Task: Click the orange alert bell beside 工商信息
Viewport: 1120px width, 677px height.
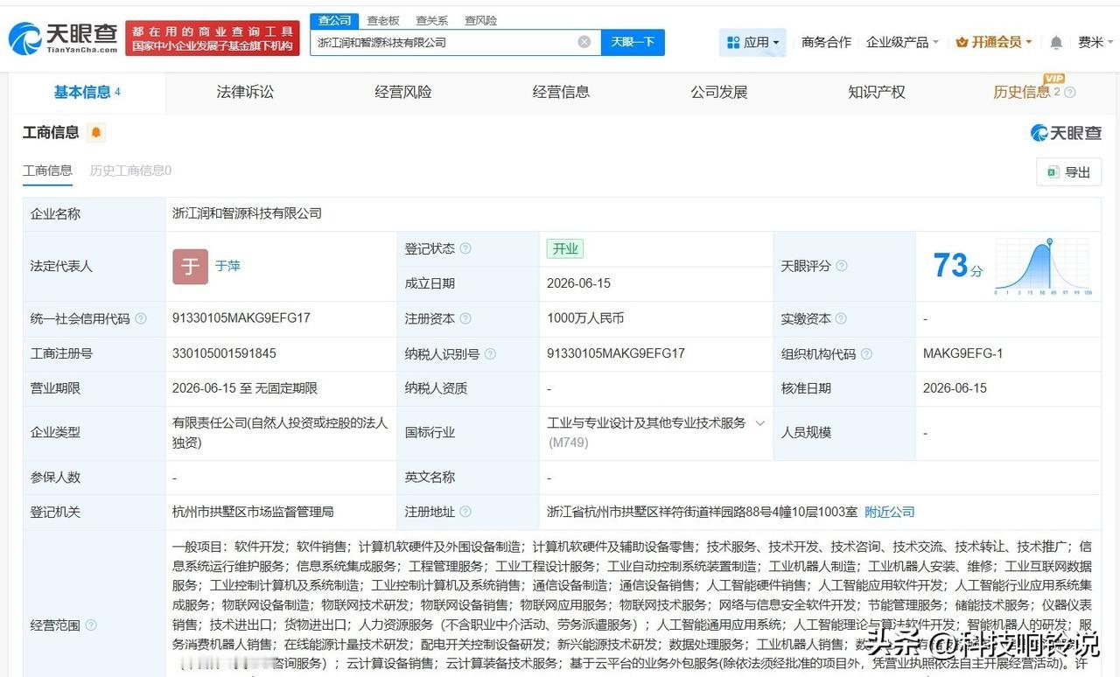Action: coord(96,132)
